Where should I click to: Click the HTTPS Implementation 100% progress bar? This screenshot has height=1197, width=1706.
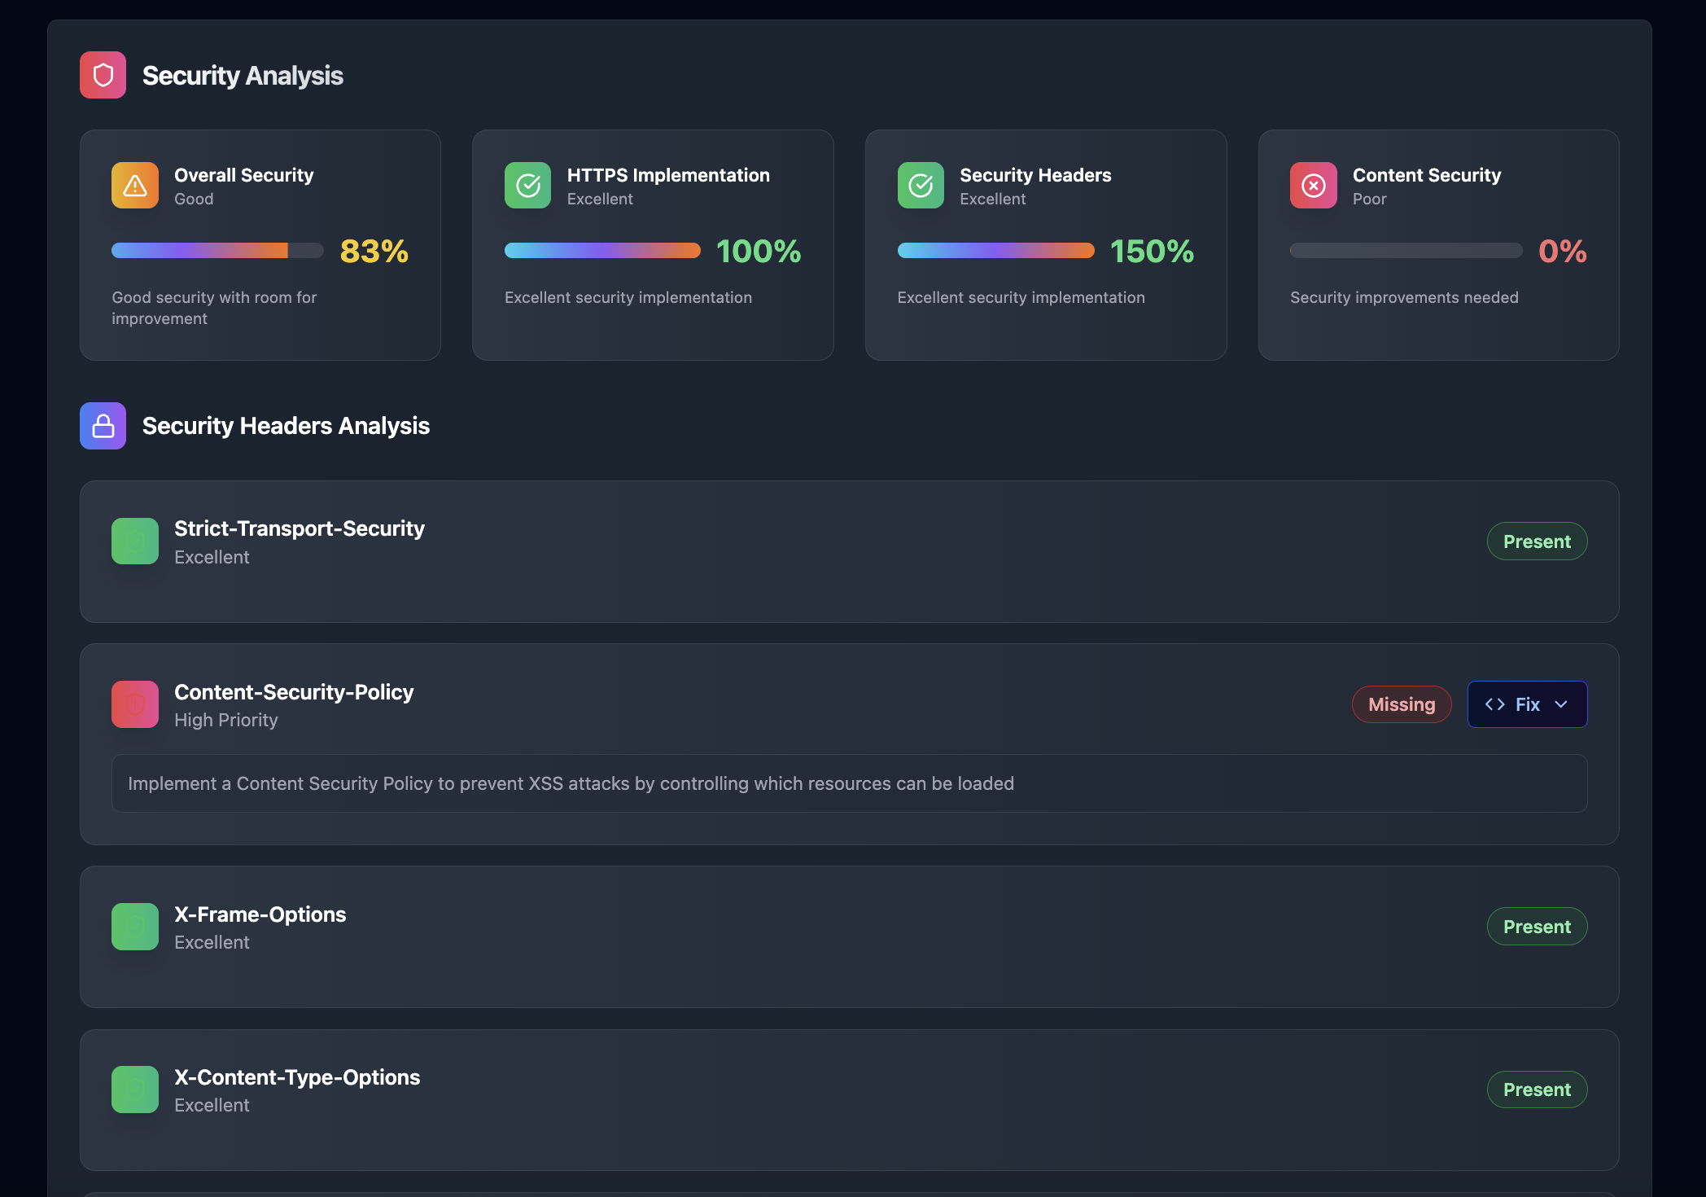(602, 251)
